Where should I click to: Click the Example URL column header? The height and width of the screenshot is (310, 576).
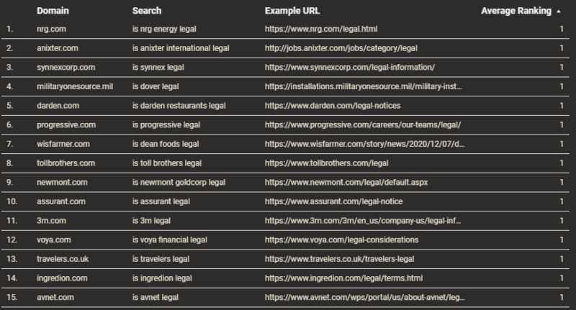(292, 12)
